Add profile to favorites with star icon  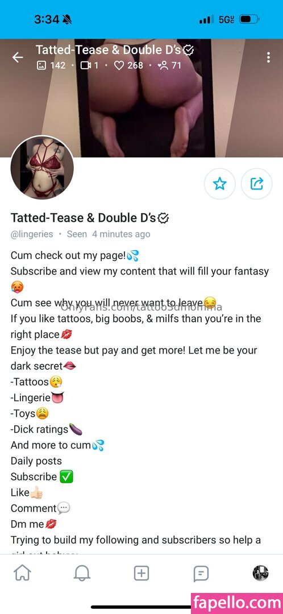tap(219, 184)
